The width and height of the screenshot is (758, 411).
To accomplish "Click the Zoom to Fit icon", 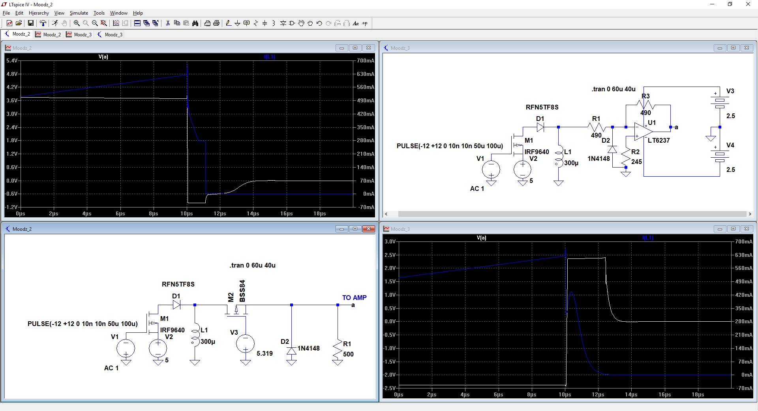I will point(104,23).
